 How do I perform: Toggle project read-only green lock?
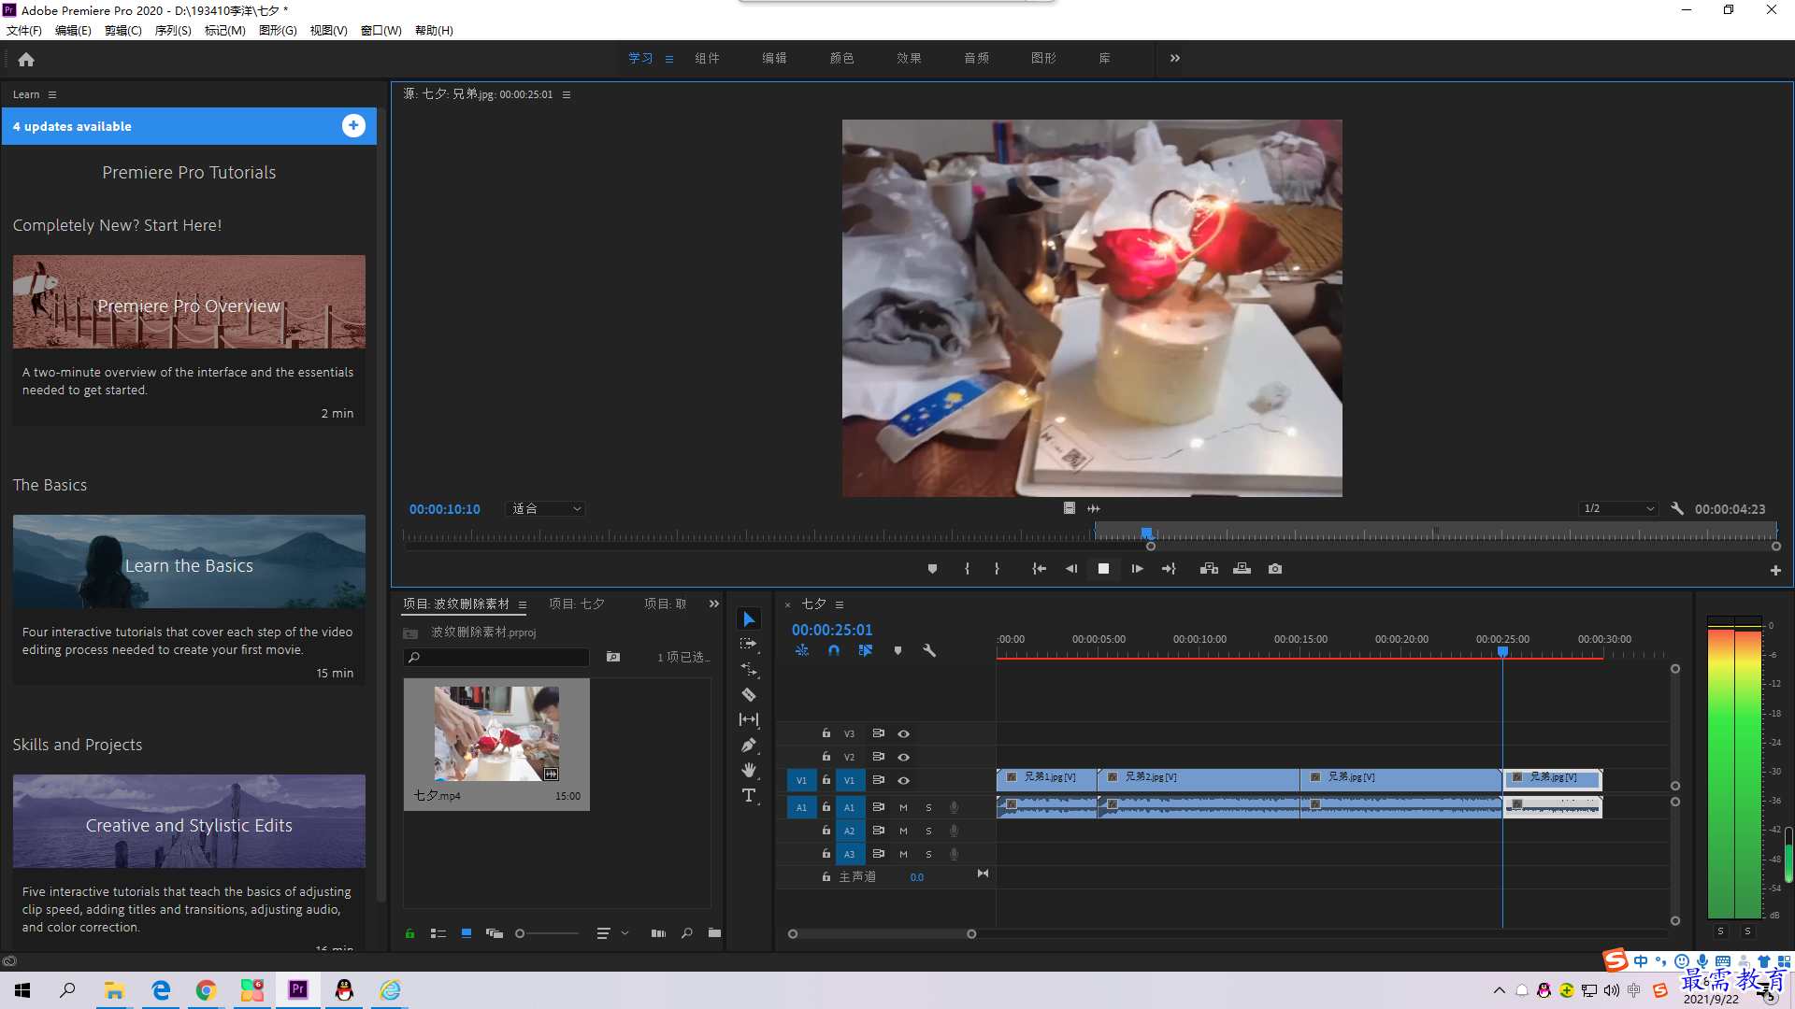pos(409,933)
